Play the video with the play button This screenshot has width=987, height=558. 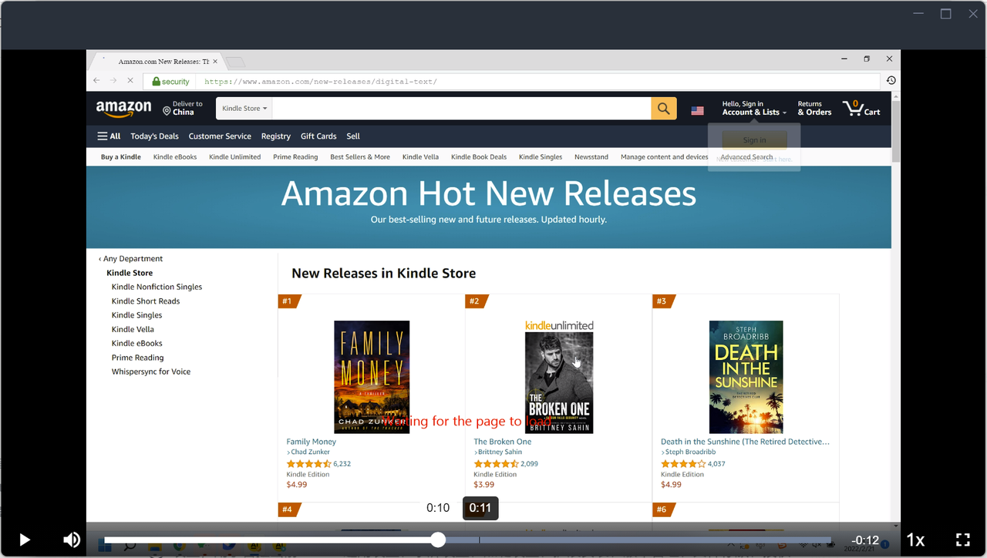(25, 540)
